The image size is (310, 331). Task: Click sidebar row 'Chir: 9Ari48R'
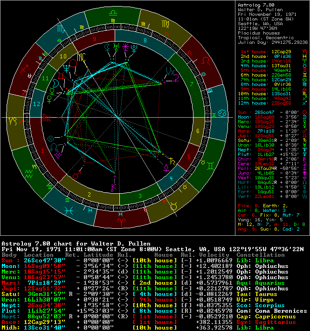(272, 159)
